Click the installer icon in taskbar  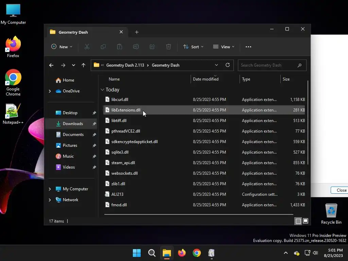point(211,253)
